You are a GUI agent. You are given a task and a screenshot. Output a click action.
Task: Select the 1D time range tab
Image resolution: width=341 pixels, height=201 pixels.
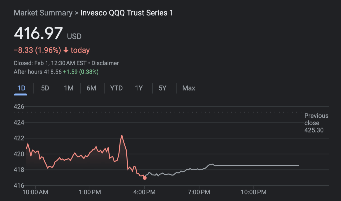point(21,88)
